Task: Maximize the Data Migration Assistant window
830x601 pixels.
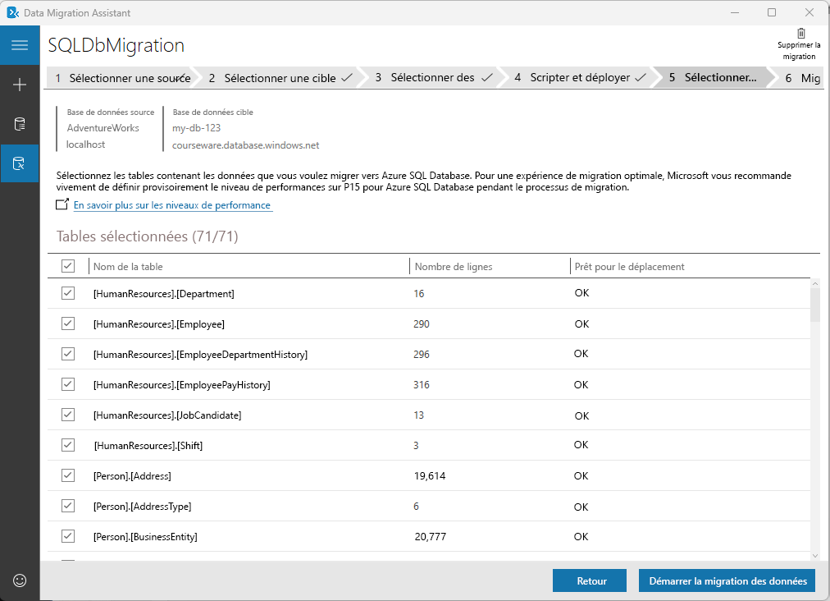Action: 772,12
